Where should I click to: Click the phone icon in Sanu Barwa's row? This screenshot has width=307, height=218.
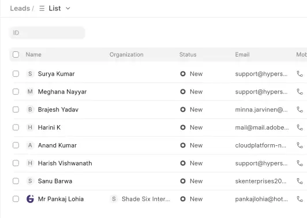299,181
